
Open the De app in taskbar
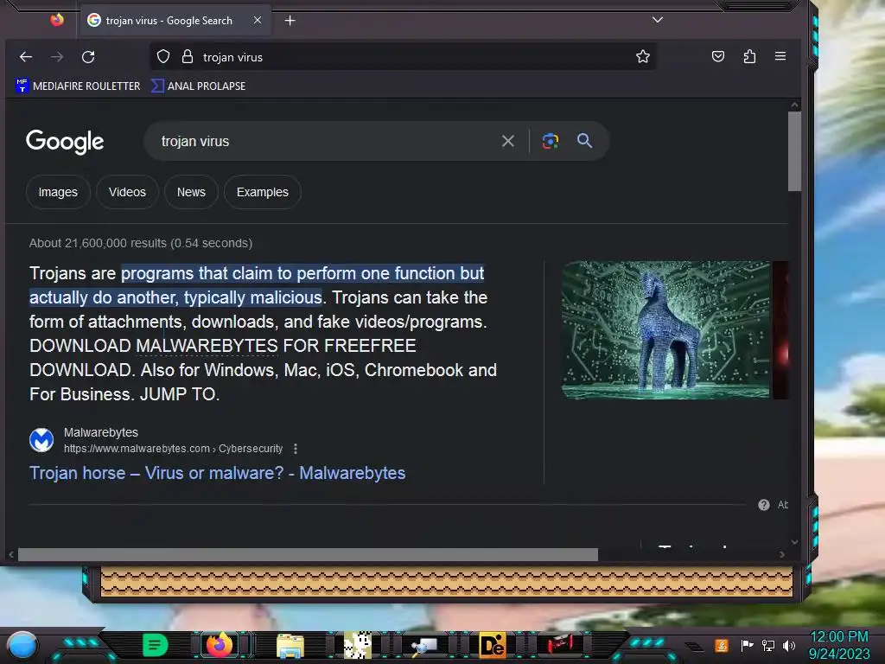point(492,645)
